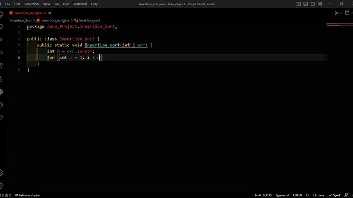Split the editor to the right

(347, 13)
